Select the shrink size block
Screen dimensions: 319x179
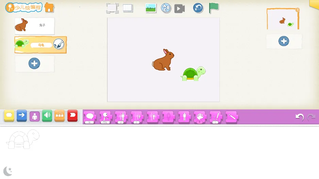[x=137, y=117]
